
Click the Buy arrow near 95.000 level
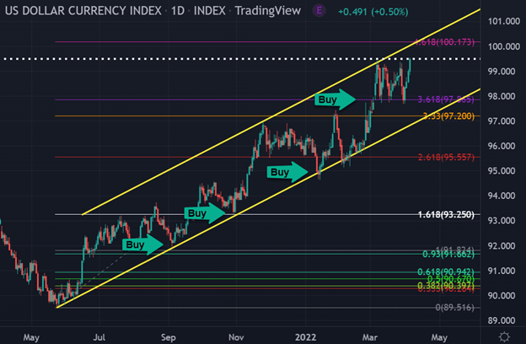click(x=287, y=172)
